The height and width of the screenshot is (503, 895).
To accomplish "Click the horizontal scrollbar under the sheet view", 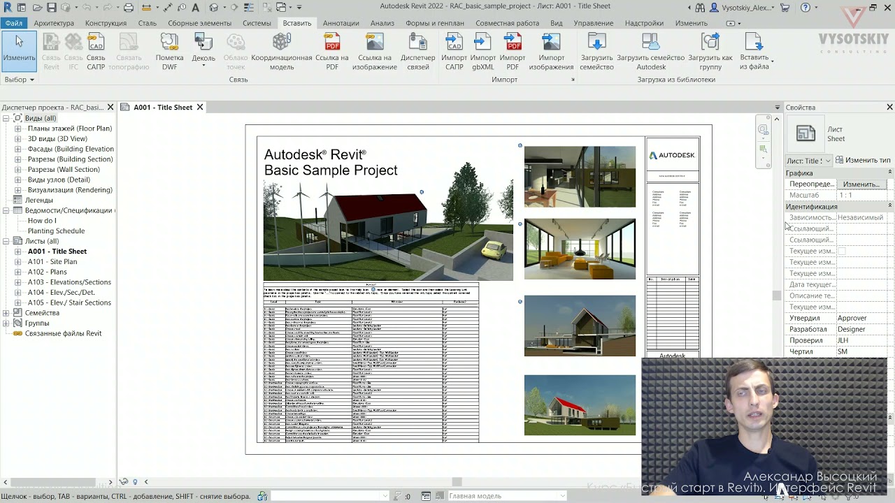I will tap(457, 481).
